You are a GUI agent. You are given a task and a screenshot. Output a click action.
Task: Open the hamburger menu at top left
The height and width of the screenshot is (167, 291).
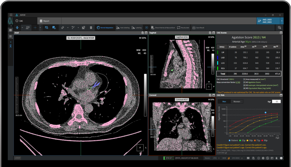[11, 15]
